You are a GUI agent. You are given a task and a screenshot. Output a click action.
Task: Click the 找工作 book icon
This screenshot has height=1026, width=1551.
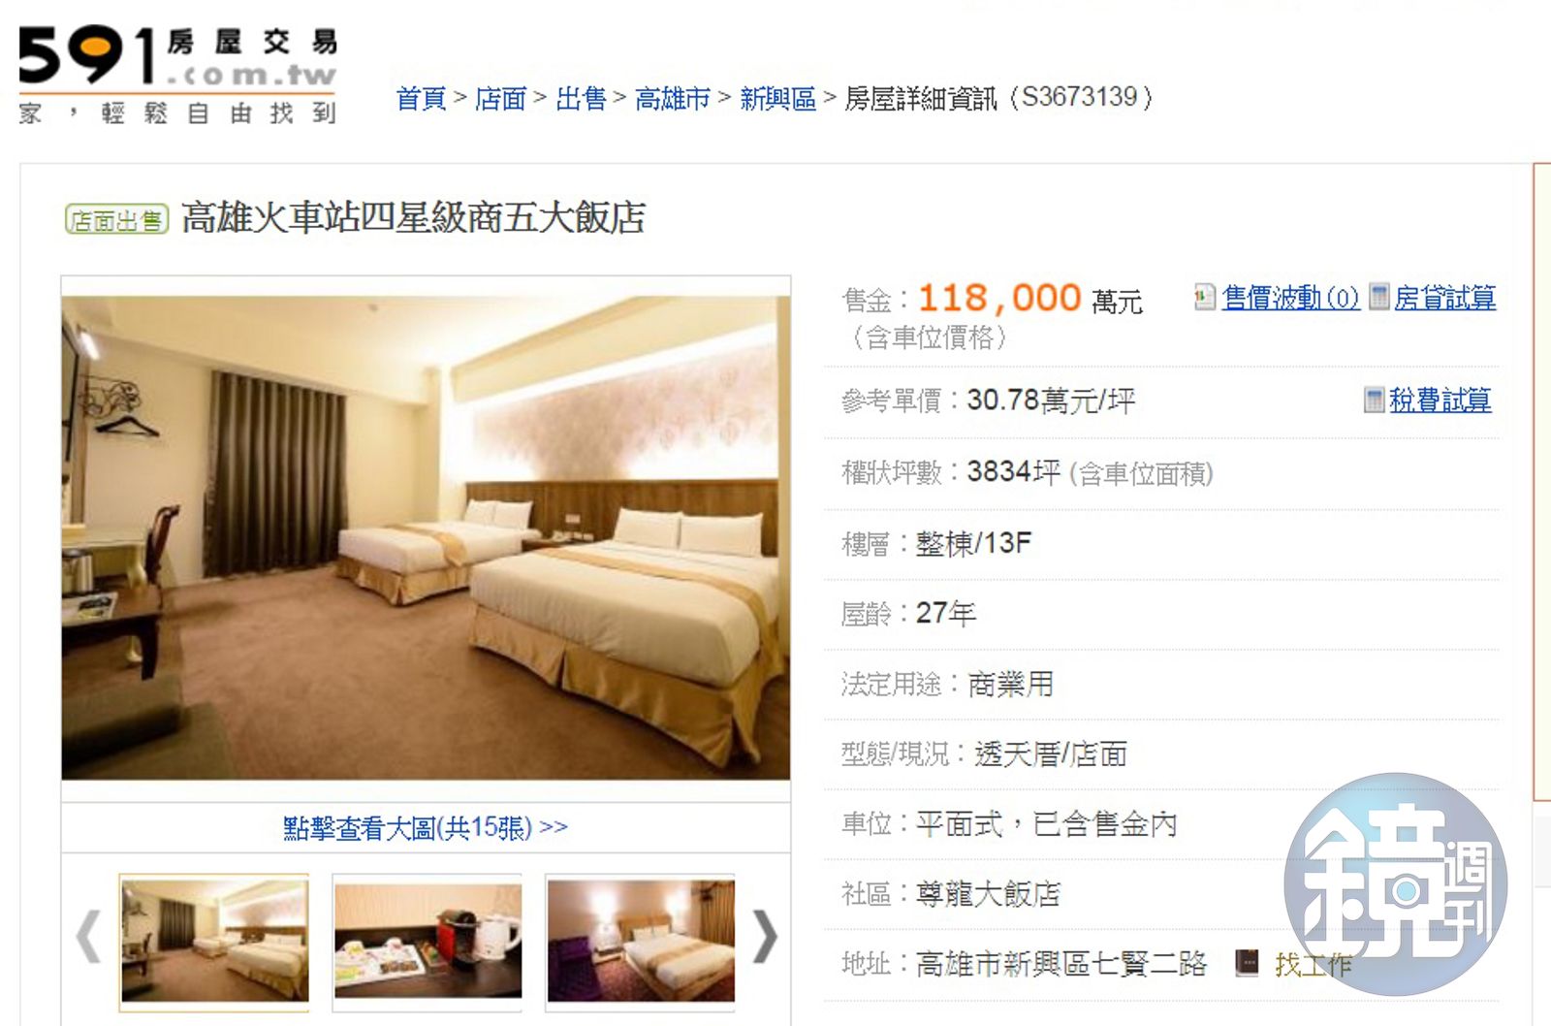pyautogui.click(x=1247, y=963)
